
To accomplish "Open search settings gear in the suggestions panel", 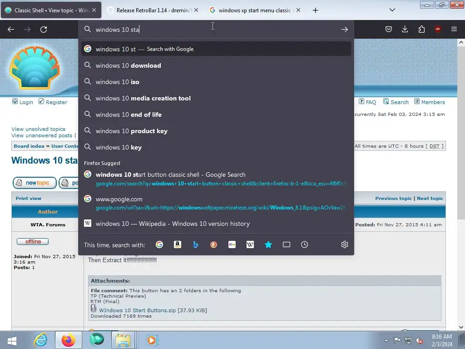I will [x=344, y=244].
